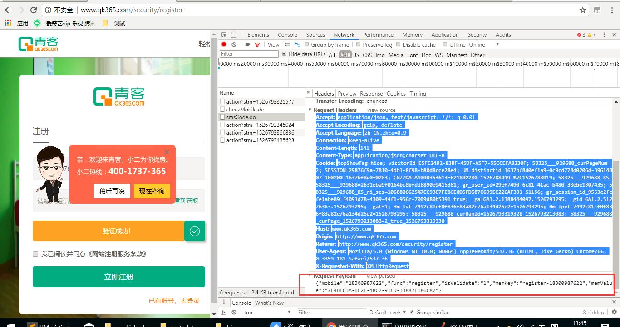Show the Timing tab
Screen dimensions: 620x327
click(418, 94)
